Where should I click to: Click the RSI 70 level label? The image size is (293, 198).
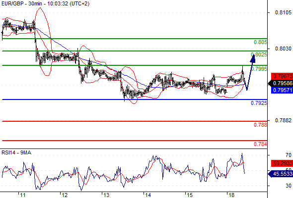click(x=289, y=155)
